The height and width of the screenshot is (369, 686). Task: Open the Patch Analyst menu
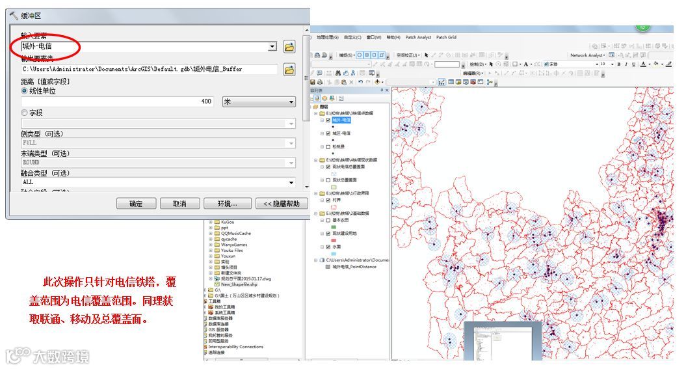click(418, 38)
